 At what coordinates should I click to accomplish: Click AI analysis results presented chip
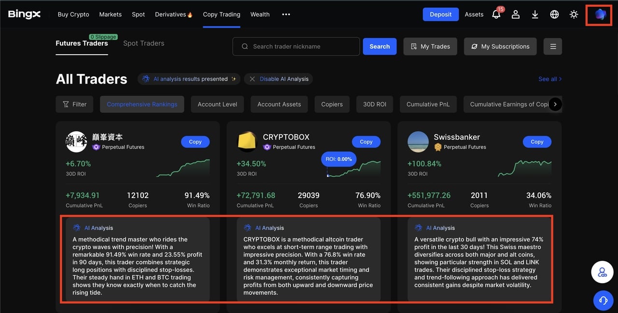point(190,79)
